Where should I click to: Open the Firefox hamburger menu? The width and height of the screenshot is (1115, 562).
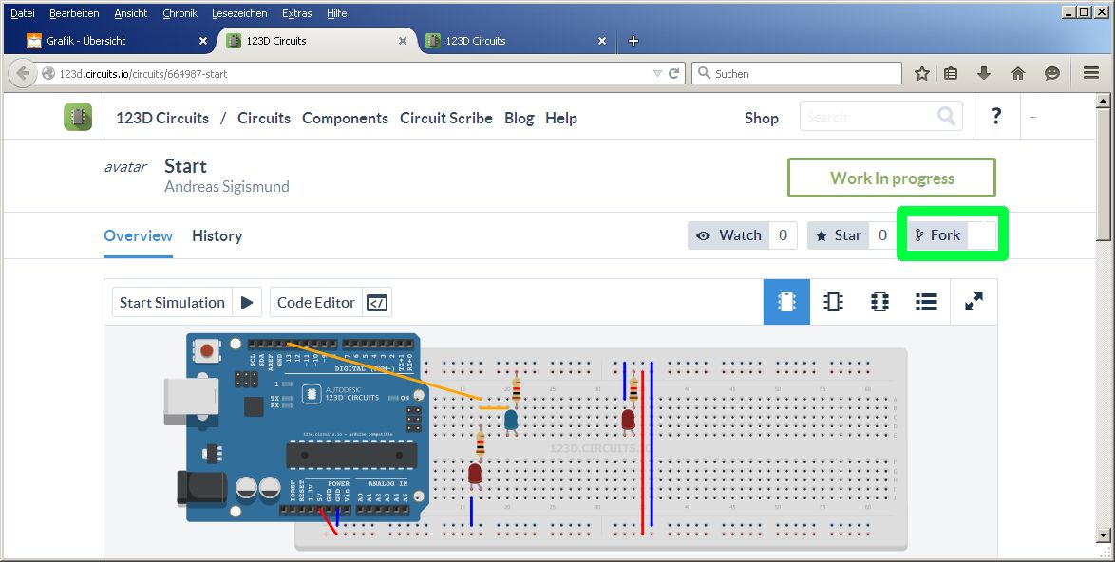pos(1091,73)
